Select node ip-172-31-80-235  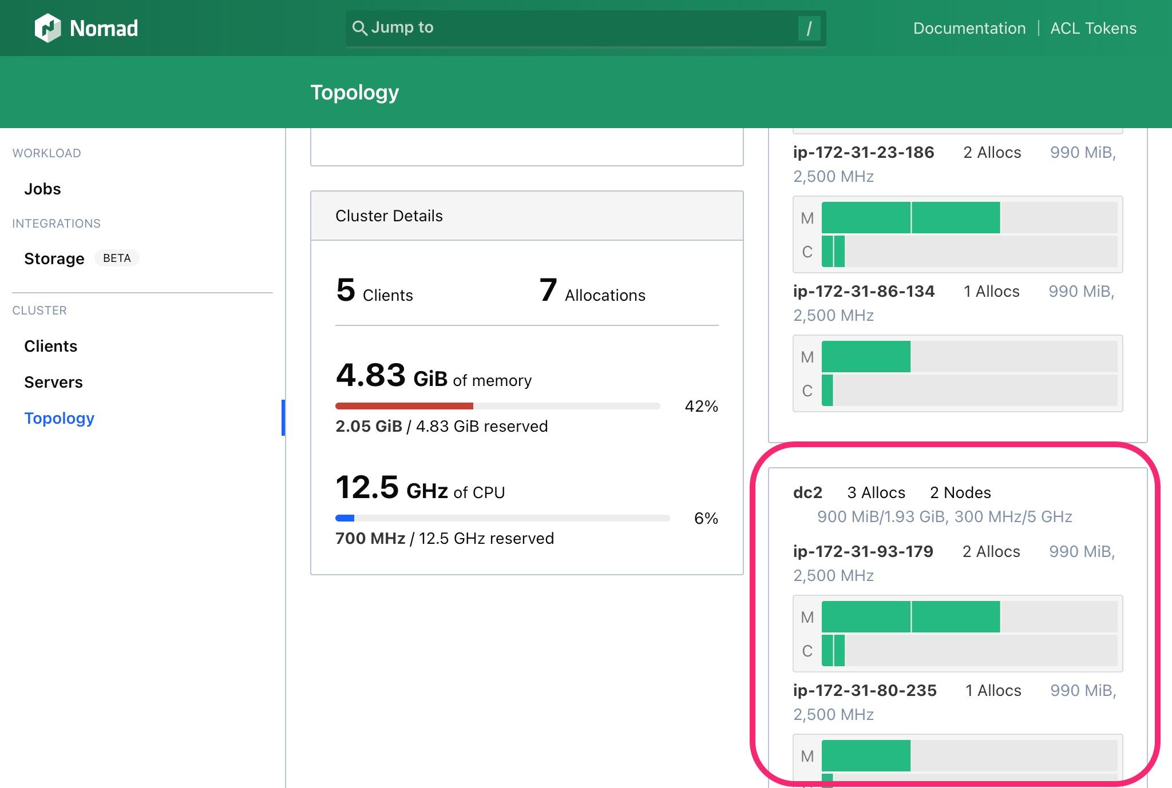coord(865,690)
